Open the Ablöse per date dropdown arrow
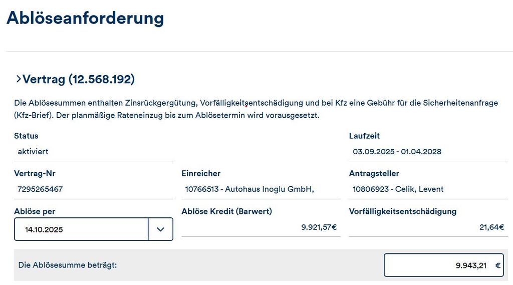 click(x=160, y=229)
